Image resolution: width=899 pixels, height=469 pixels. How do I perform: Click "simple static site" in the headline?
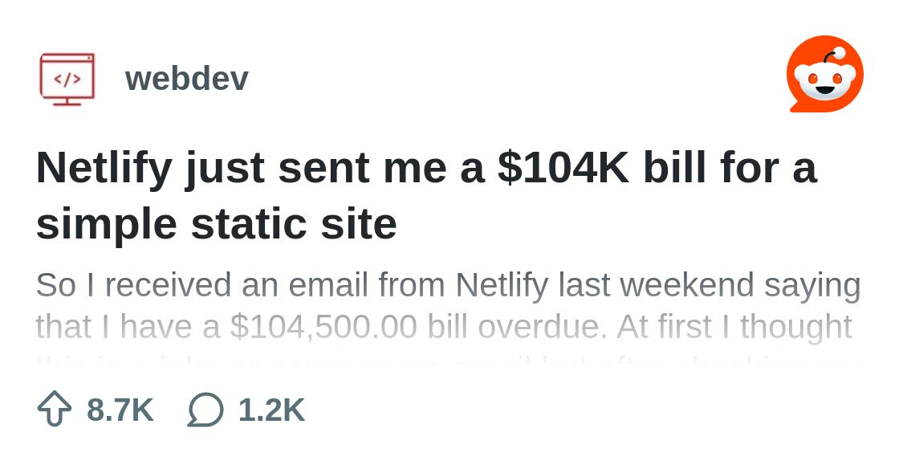click(x=216, y=223)
